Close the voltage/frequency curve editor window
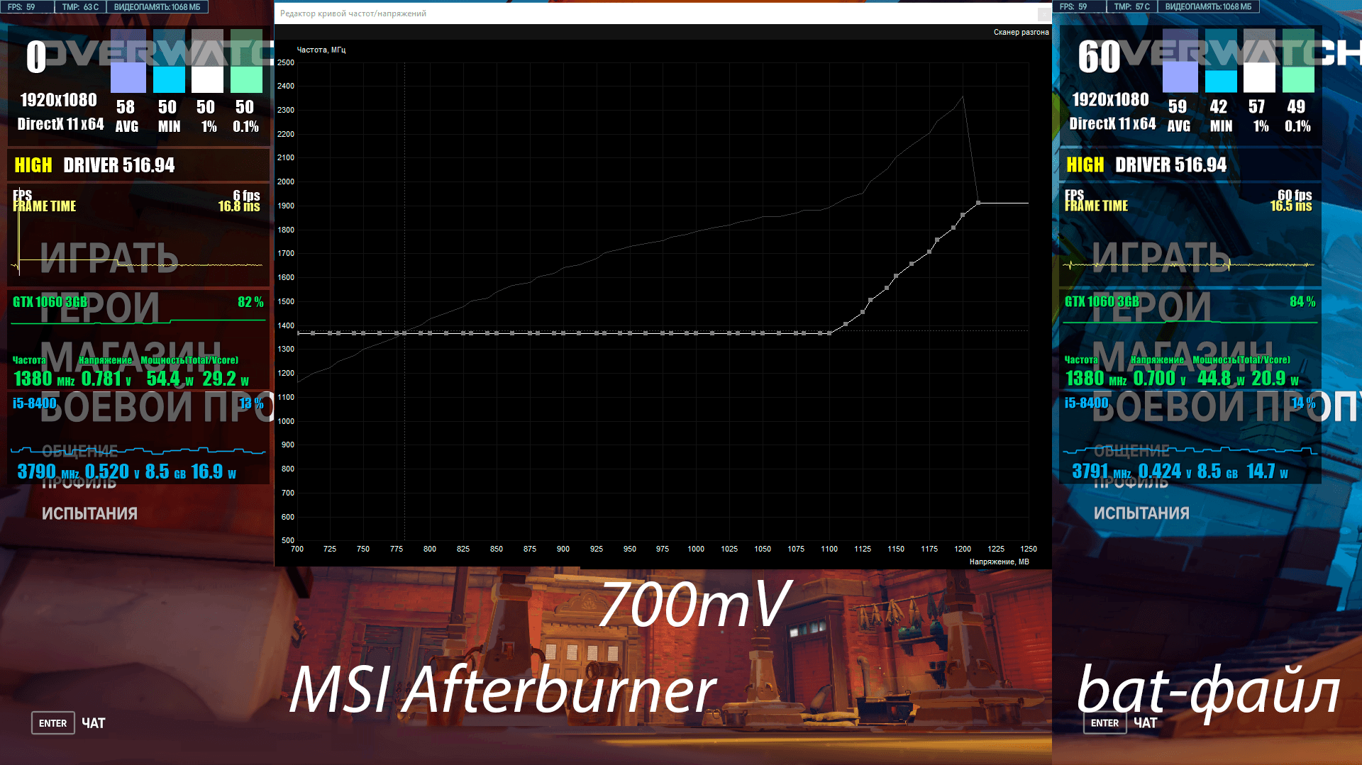This screenshot has height=765, width=1362. 1044,13
